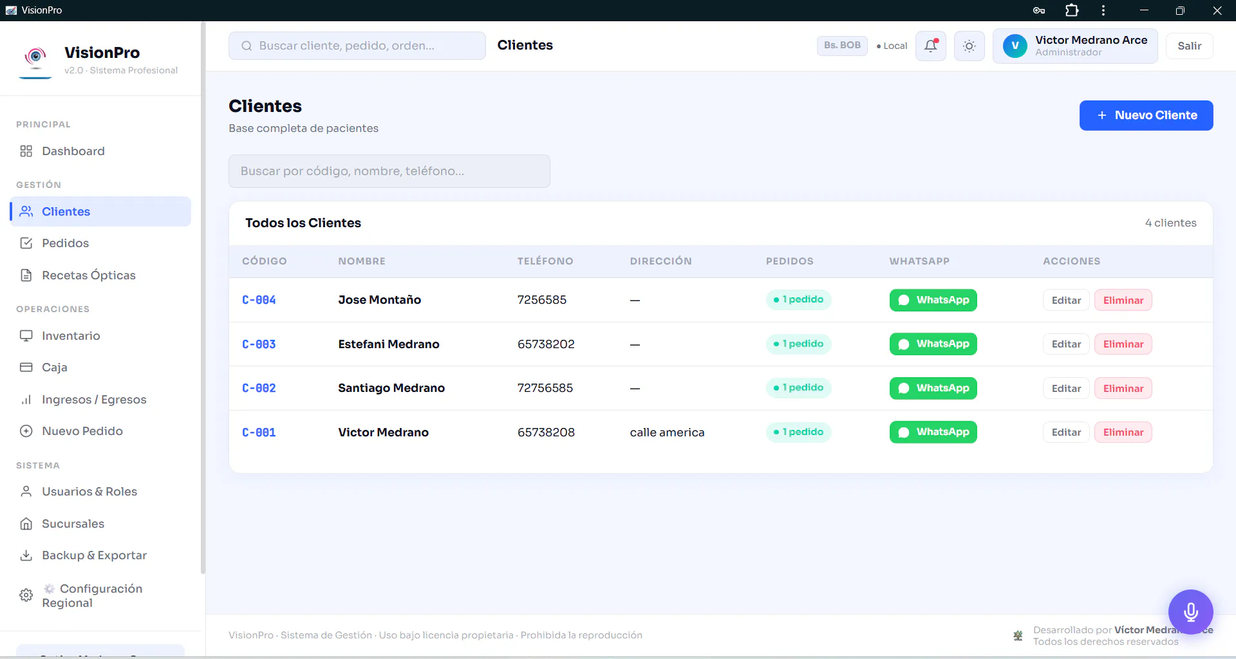The height and width of the screenshot is (659, 1236).
Task: Open client code C-002
Action: (259, 388)
